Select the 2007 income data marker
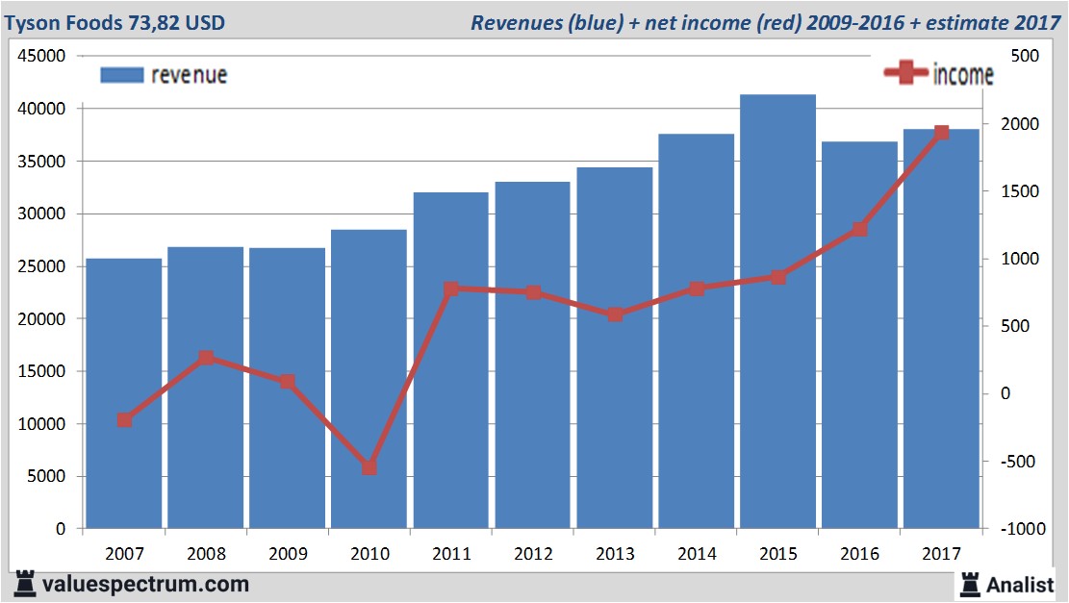This screenshot has width=1069, height=603. pos(124,420)
